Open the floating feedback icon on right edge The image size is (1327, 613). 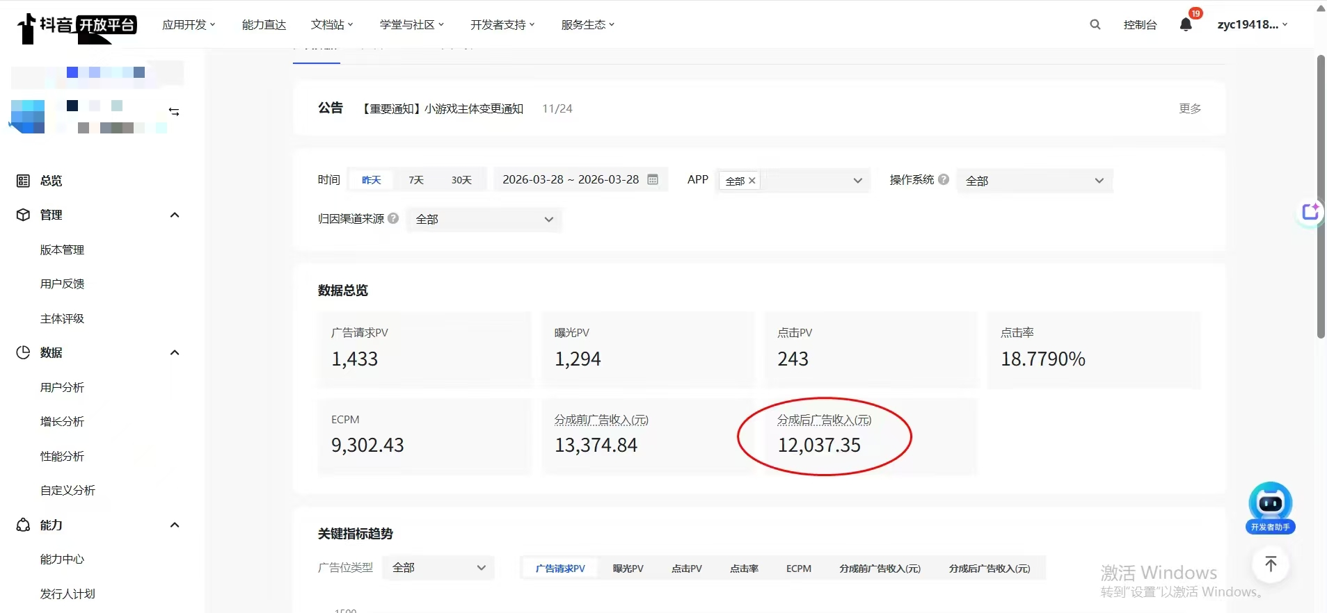1310,211
